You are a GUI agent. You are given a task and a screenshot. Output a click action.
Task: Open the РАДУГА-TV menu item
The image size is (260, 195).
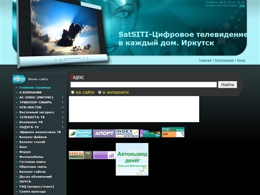[29, 127]
